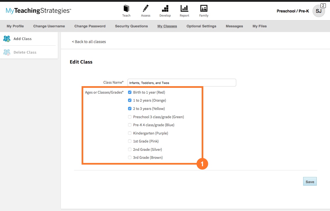The image size is (330, 211).
Task: Open the Report bar chart icon
Action: [184, 9]
